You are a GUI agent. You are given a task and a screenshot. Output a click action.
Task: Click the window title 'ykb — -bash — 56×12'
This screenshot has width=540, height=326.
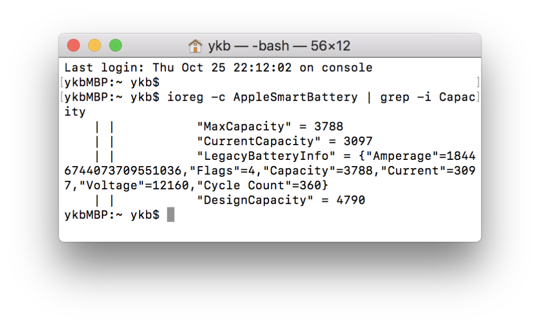[279, 46]
